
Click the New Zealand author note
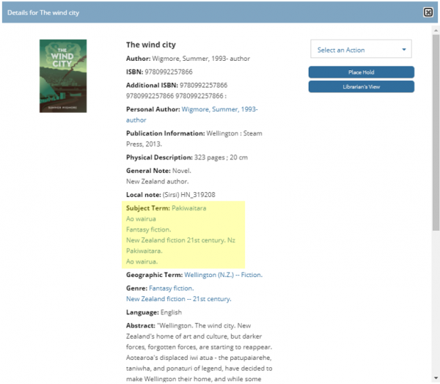pyautogui.click(x=158, y=182)
